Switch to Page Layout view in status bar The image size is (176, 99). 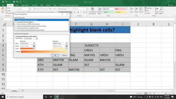(x=150, y=93)
